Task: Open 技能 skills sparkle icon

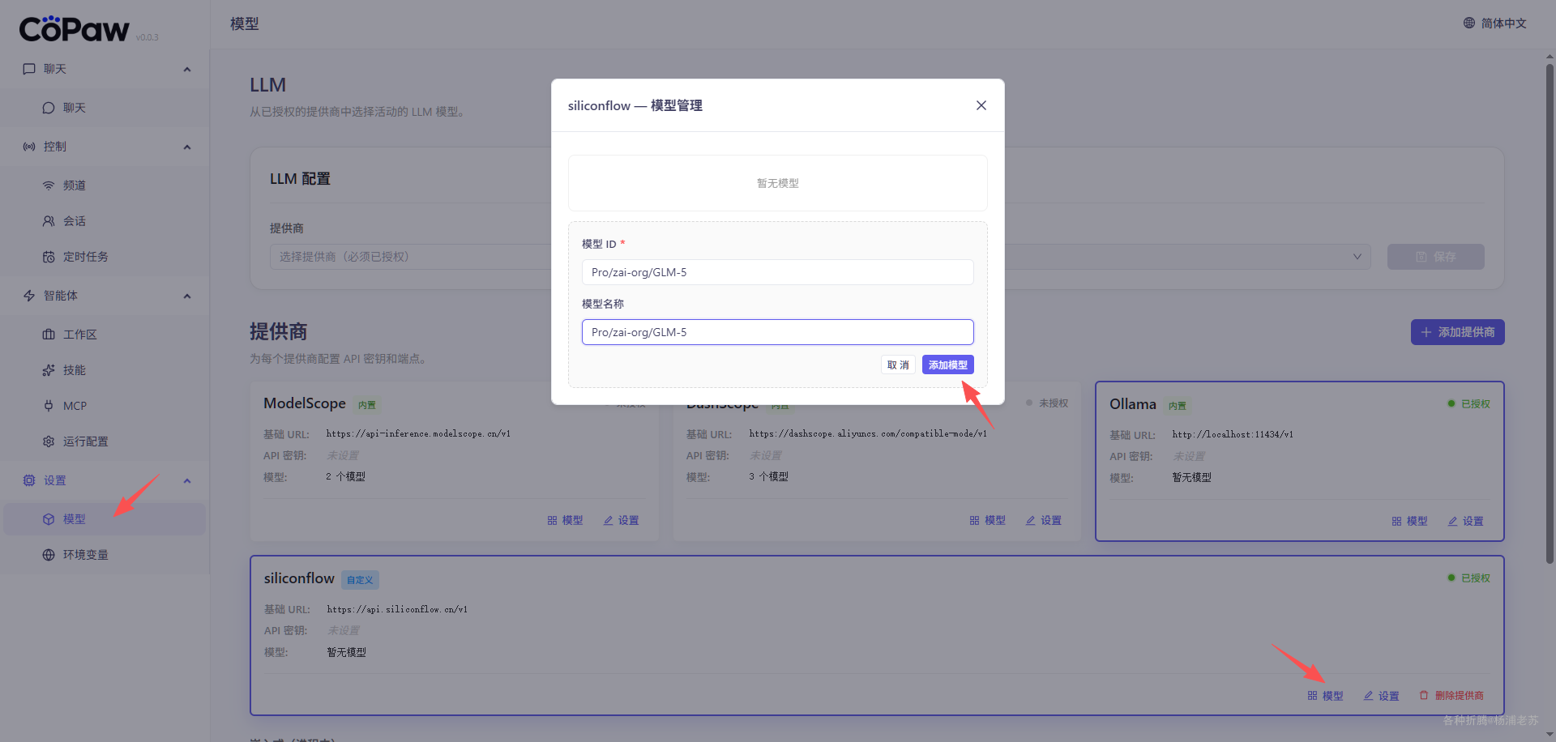Action: 49,370
